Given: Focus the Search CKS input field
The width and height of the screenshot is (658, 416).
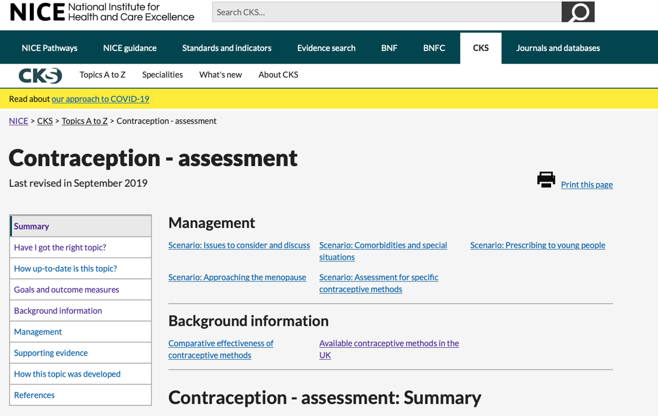Looking at the screenshot, I should (386, 12).
